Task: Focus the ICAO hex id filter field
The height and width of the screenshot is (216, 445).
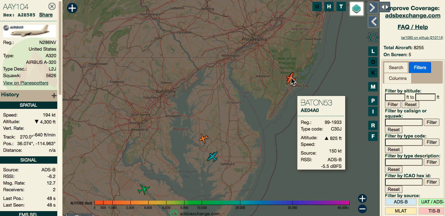Action: [x=404, y=182]
